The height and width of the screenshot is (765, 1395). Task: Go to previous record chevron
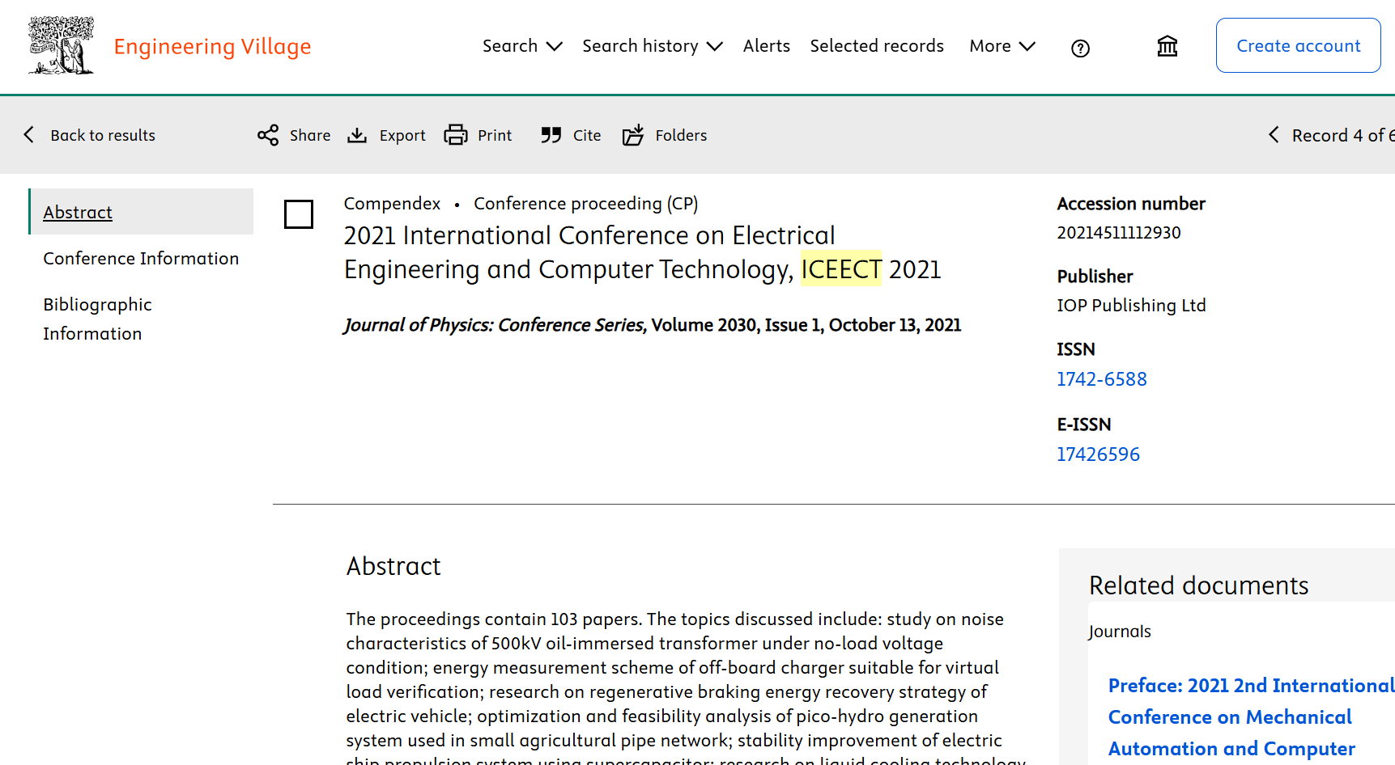click(1274, 135)
